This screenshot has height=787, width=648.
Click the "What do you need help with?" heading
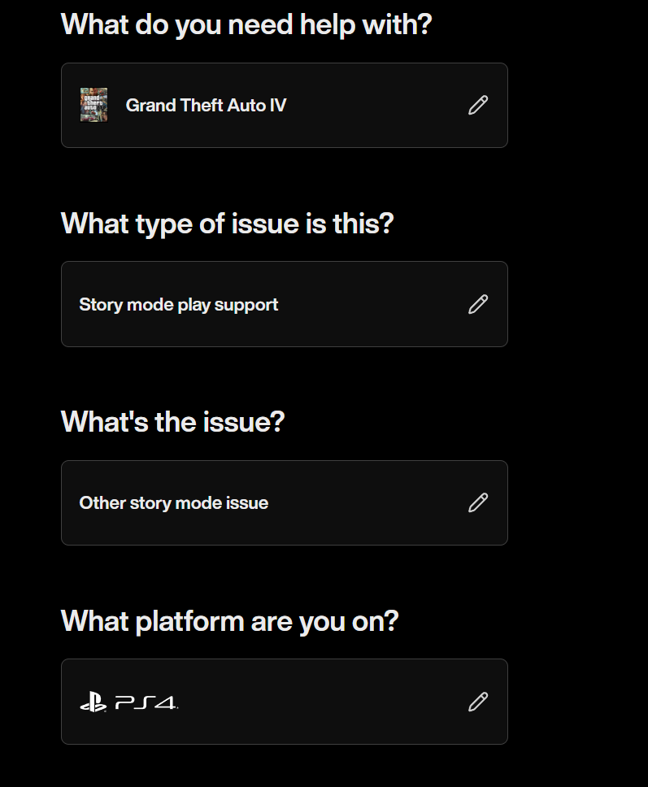coord(246,24)
